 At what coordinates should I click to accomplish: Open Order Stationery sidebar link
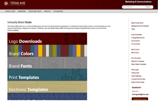136,76
